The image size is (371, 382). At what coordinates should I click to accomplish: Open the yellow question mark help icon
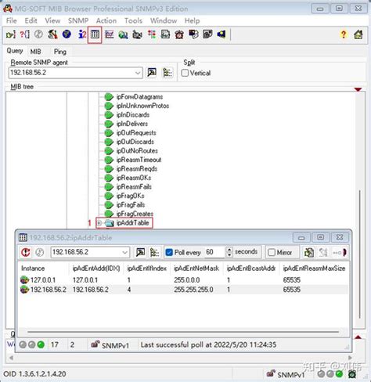click(x=344, y=34)
